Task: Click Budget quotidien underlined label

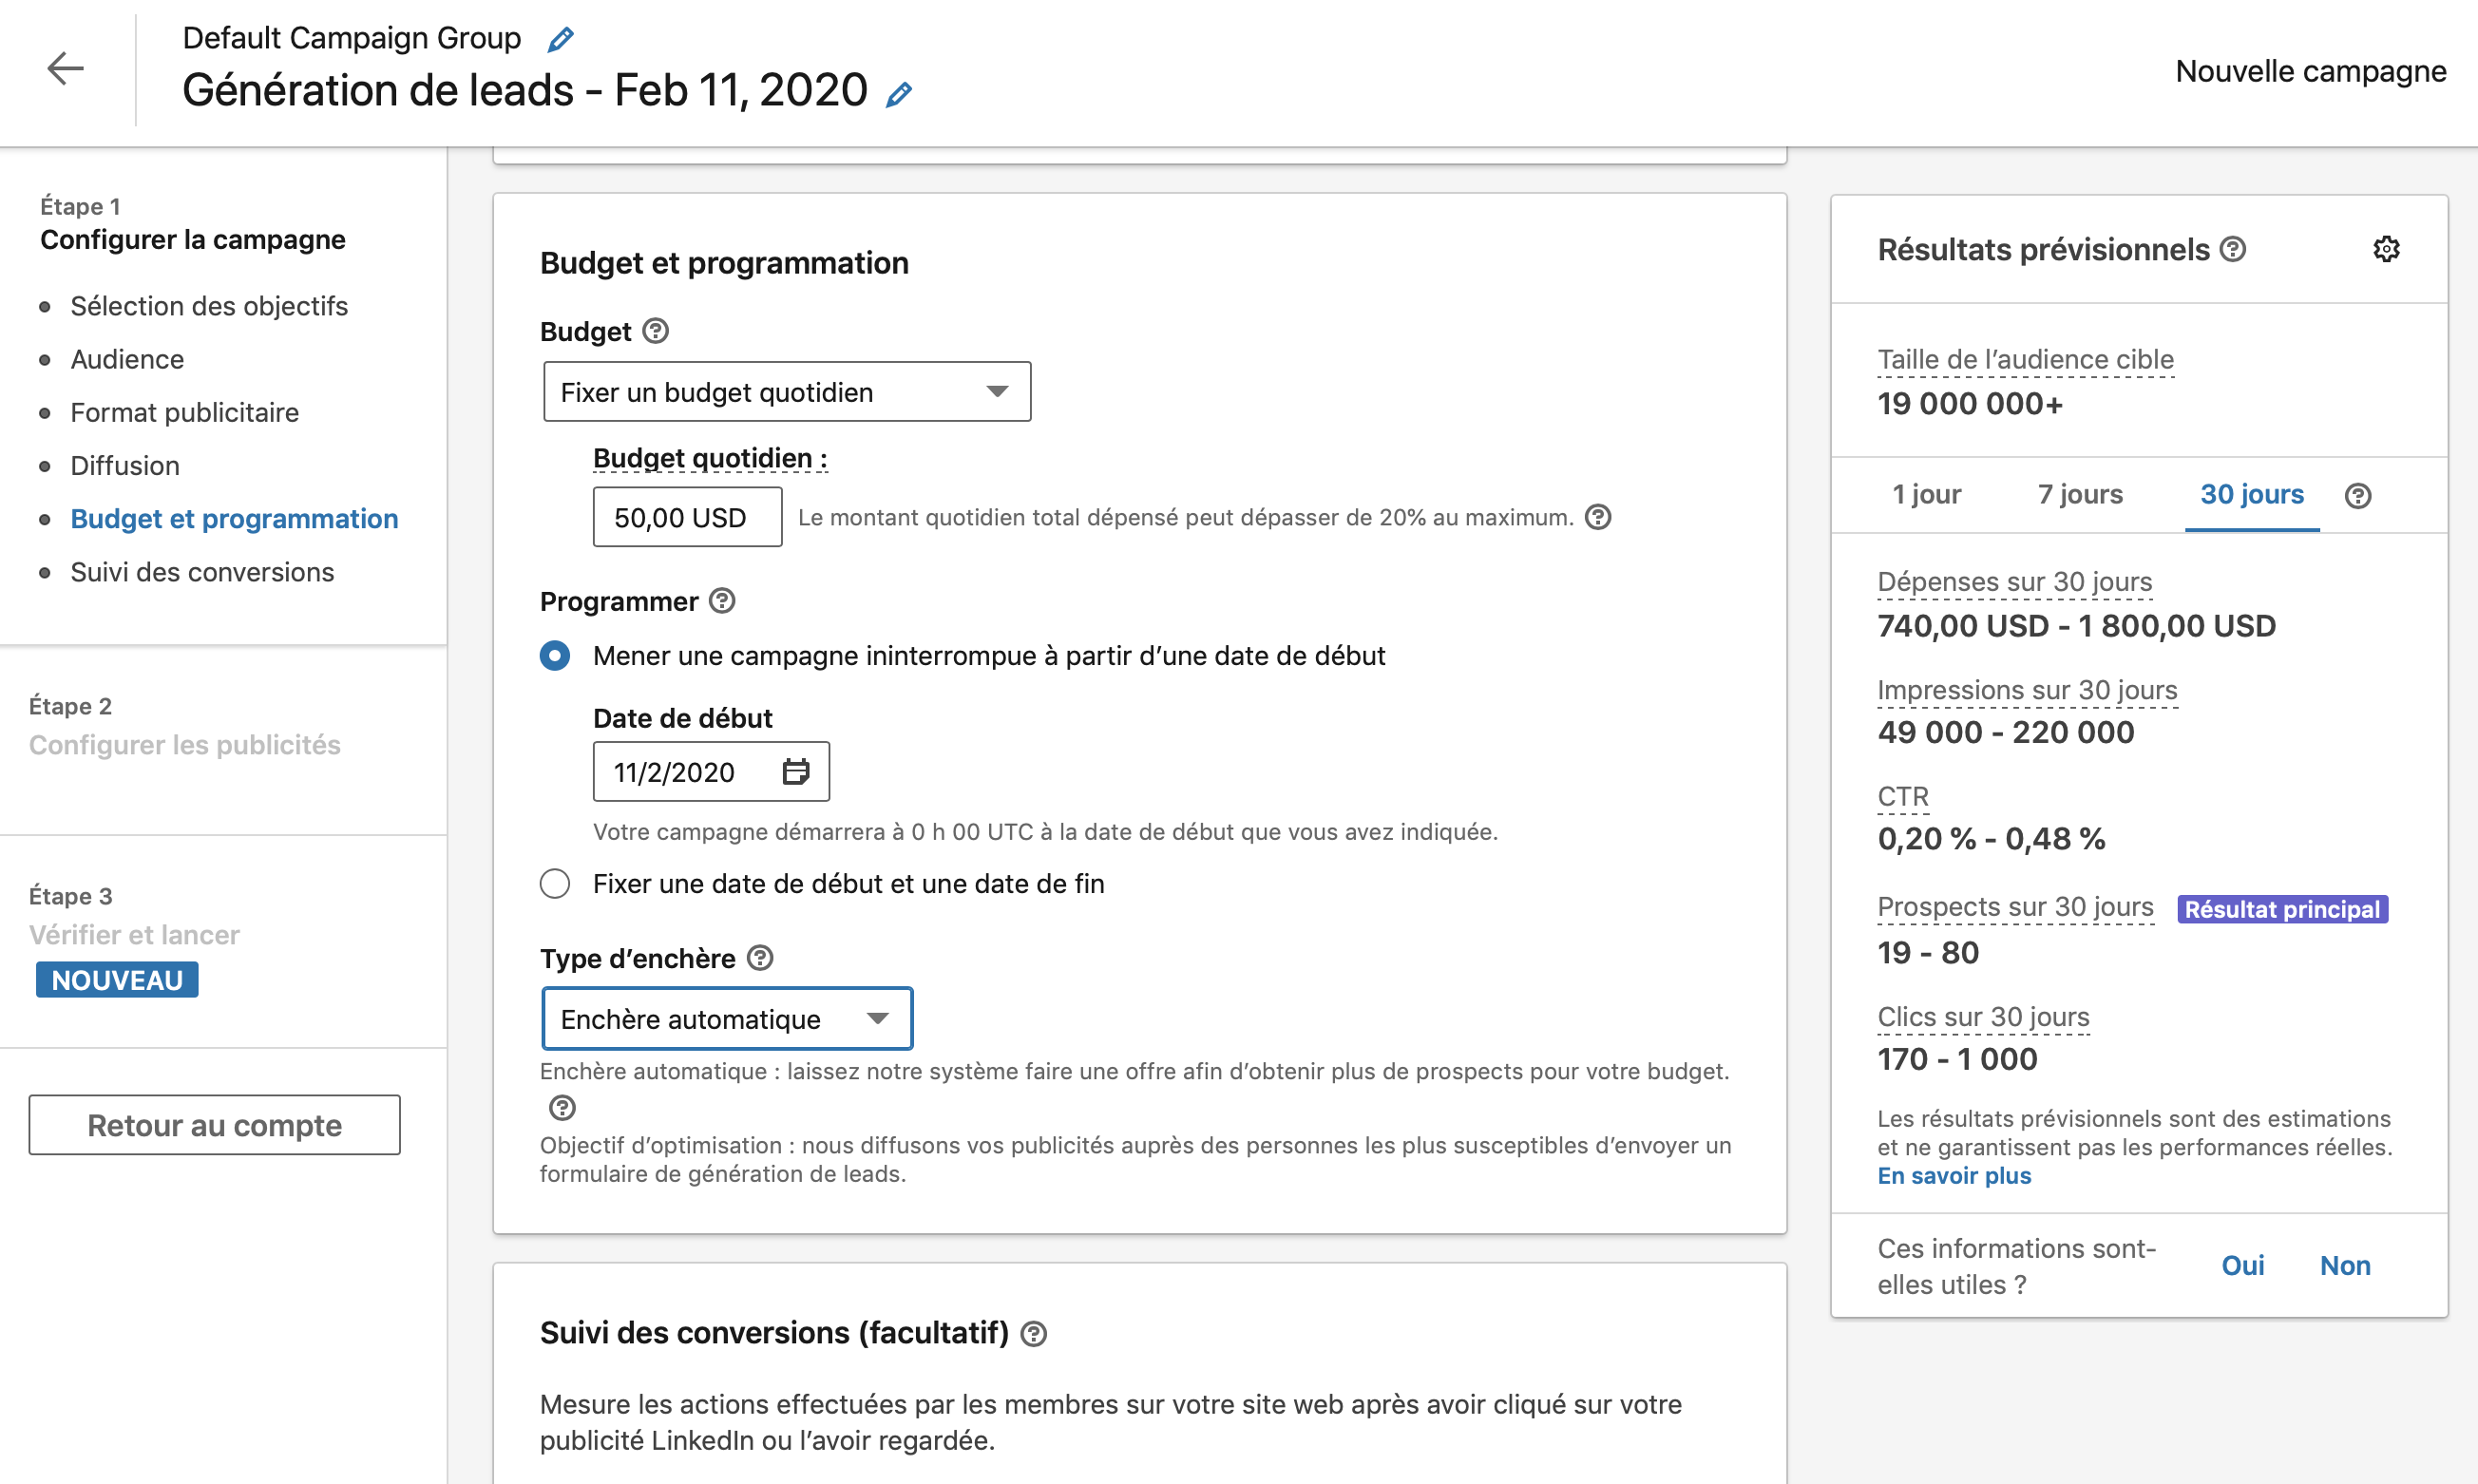Action: [710, 458]
